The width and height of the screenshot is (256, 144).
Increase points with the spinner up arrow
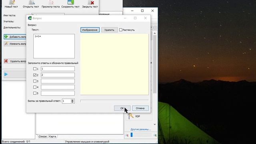[x=72, y=100]
